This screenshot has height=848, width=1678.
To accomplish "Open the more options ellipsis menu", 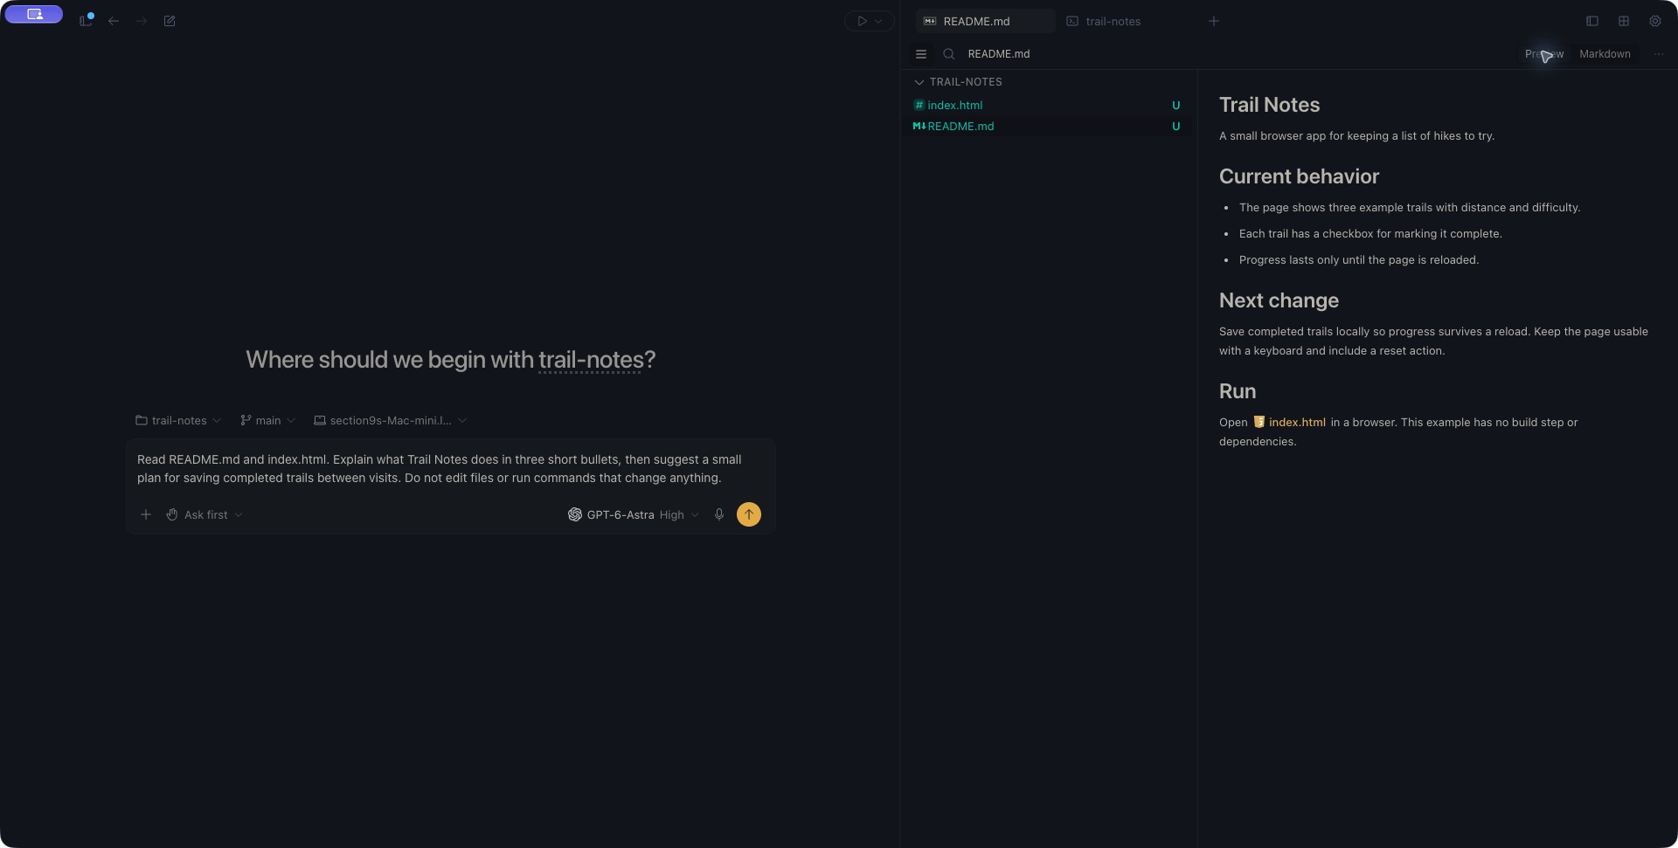I will (1659, 54).
